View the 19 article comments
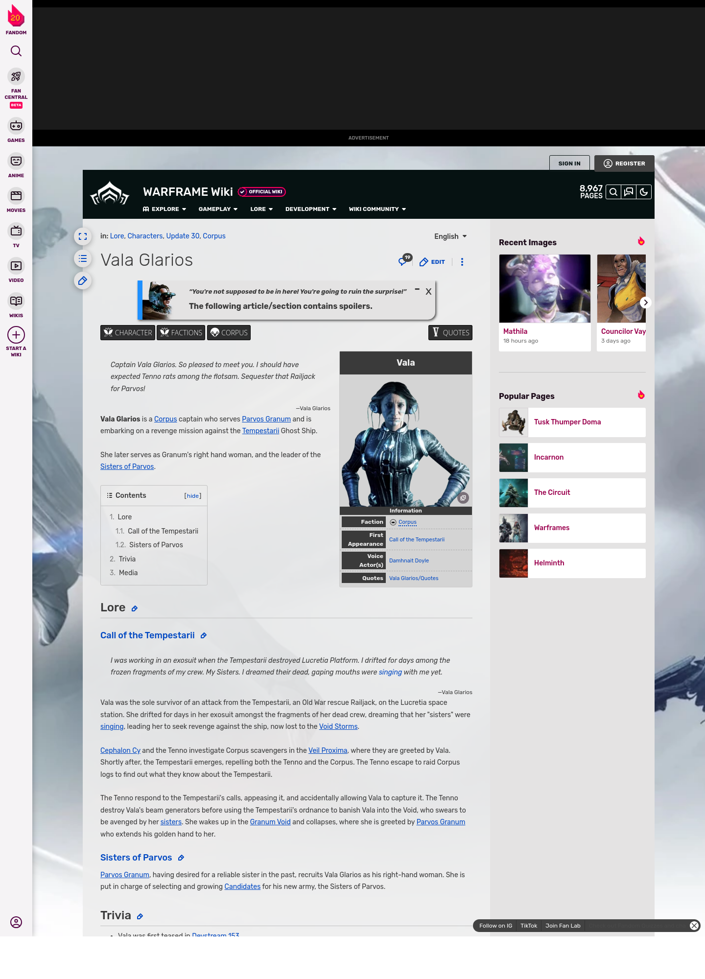Viewport: 705px width, 979px height. coord(405,260)
